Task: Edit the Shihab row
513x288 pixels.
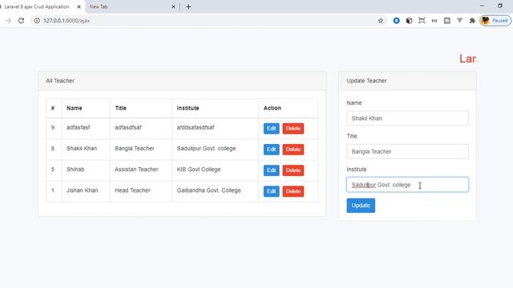Action: pyautogui.click(x=271, y=170)
